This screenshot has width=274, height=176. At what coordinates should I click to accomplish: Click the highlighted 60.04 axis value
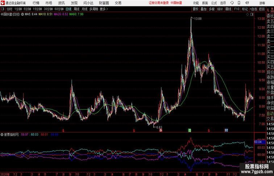(x=260, y=142)
